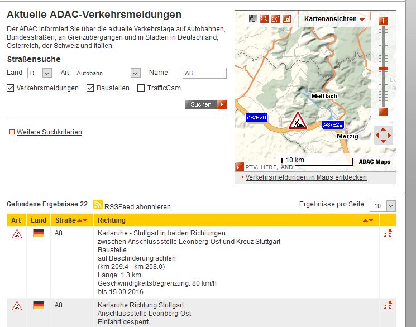Select the rectangle zoom tool on the map
Screen dimensions: 416x327
pos(264,18)
